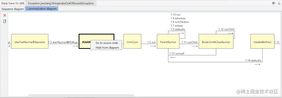This screenshot has width=282, height=98.
Task: Click the horizontal scrollbar thumb
Action: click(x=81, y=95)
